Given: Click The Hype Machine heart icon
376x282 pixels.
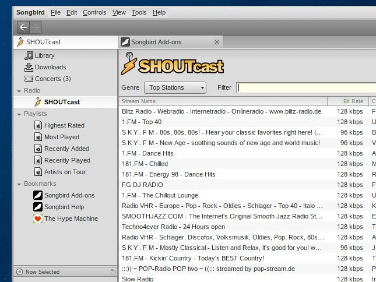Looking at the screenshot, I should [x=38, y=218].
